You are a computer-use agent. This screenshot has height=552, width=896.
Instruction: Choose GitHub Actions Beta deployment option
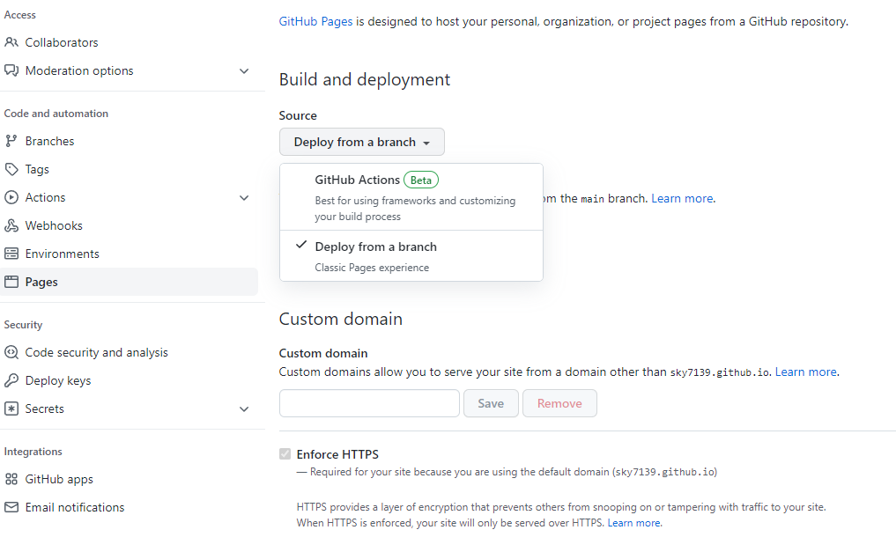411,197
